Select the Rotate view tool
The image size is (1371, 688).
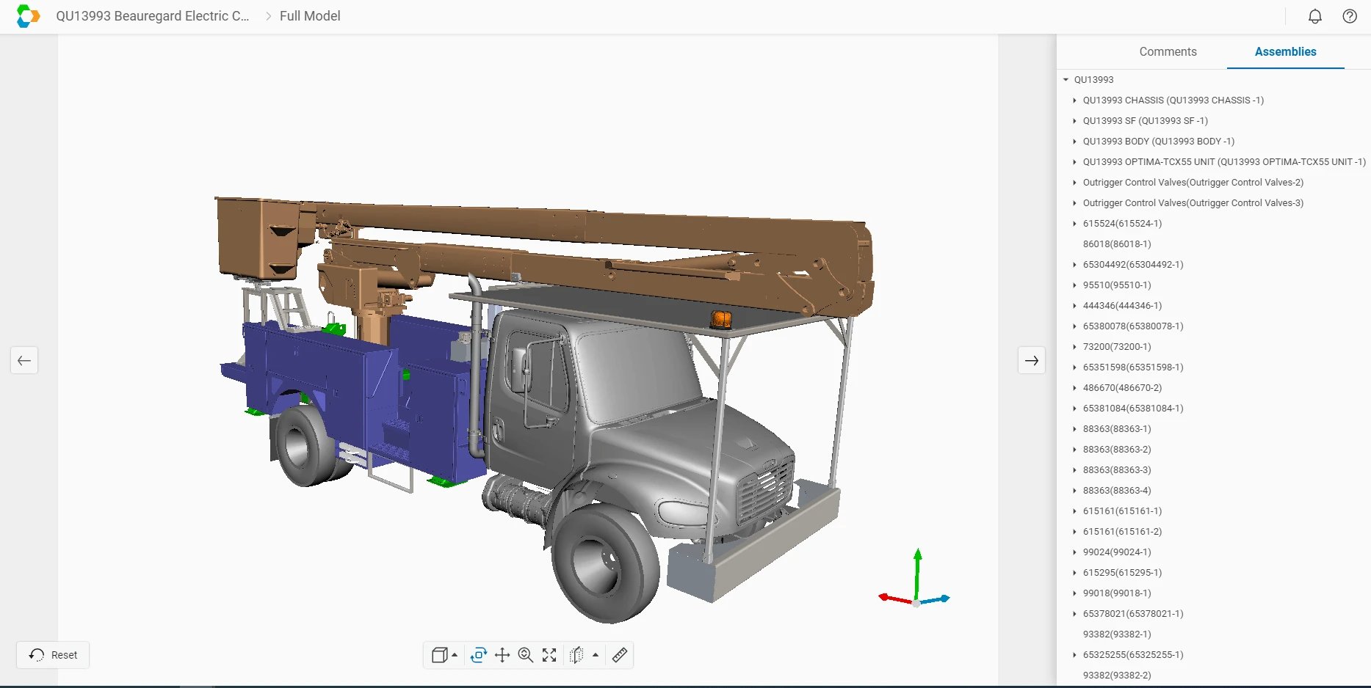pos(477,655)
